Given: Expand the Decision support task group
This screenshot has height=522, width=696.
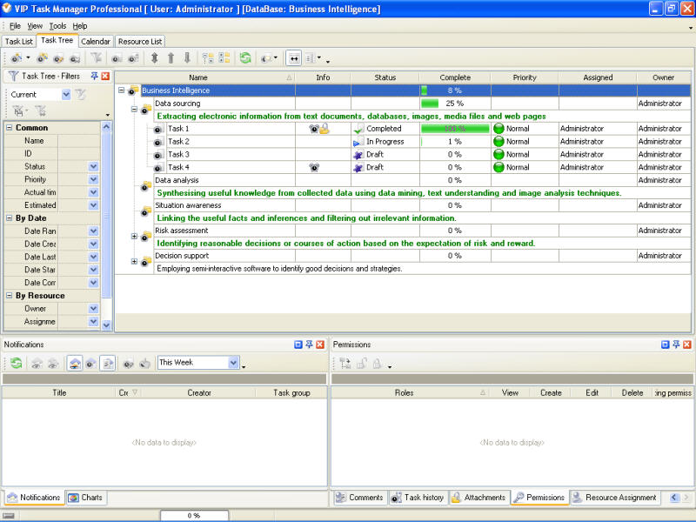Looking at the screenshot, I should tap(134, 262).
